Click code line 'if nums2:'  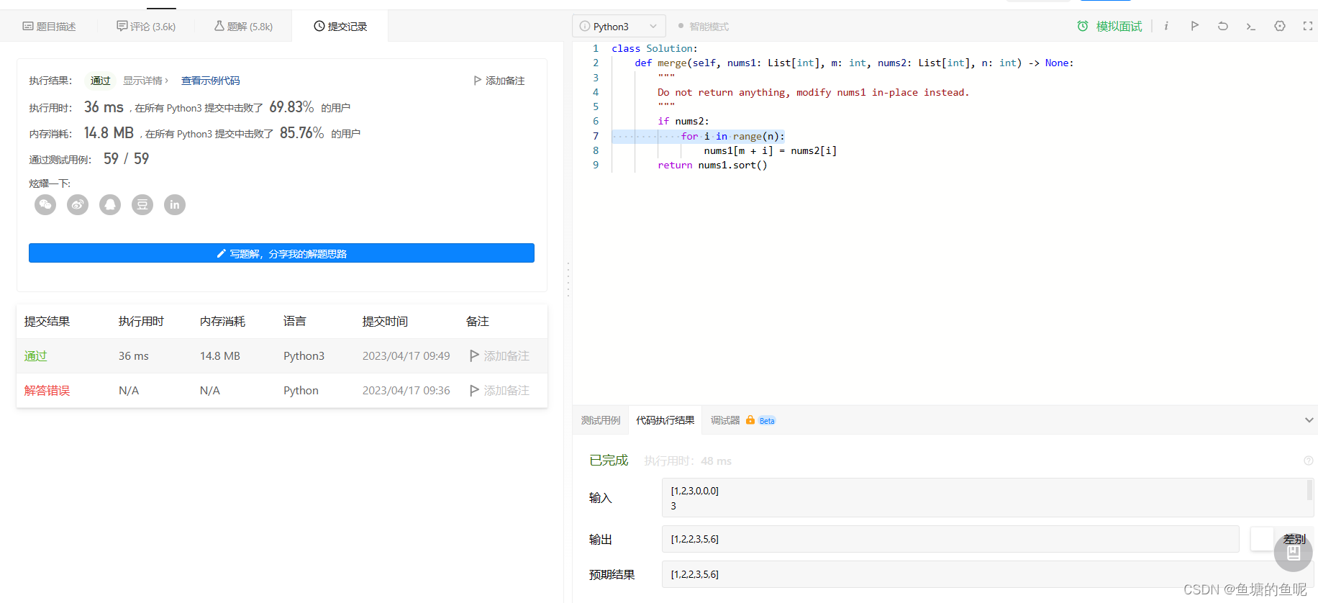pyautogui.click(x=683, y=121)
